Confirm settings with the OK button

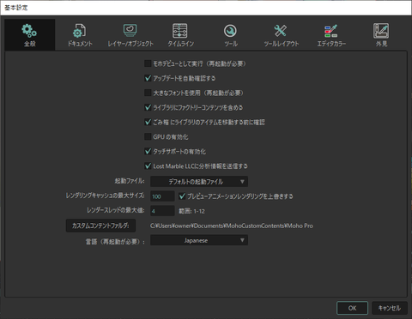[352, 308]
